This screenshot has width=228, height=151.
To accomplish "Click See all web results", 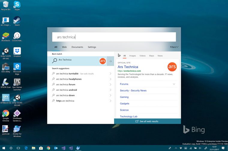I will (147, 121).
